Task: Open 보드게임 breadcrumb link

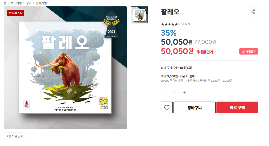Action: click(16, 3)
